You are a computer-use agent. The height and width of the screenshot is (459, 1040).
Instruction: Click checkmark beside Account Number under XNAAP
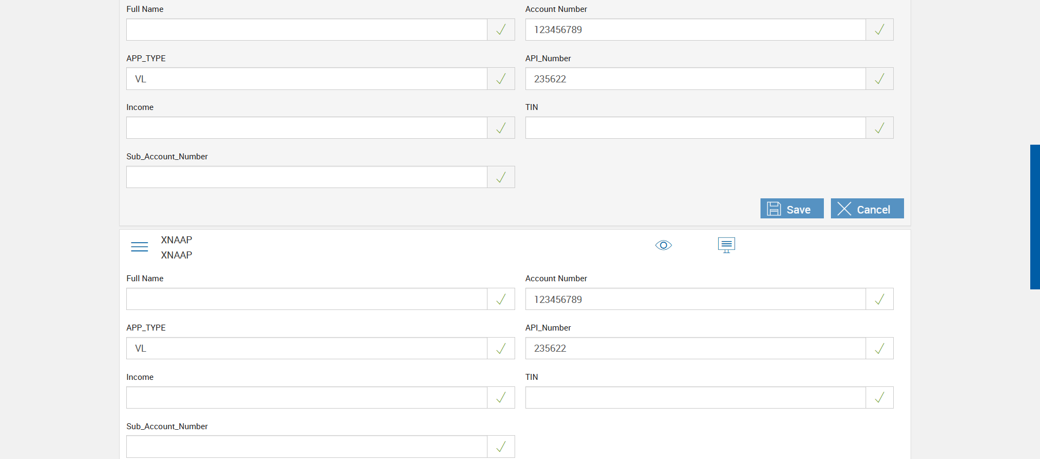[879, 299]
